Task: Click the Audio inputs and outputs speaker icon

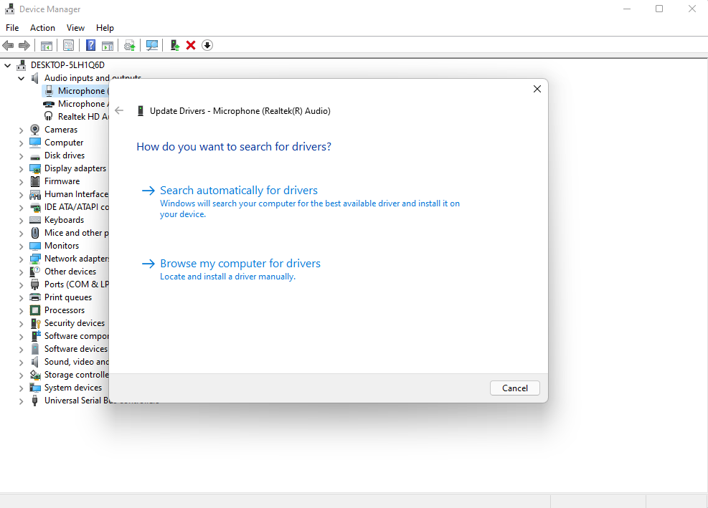Action: 34,78
